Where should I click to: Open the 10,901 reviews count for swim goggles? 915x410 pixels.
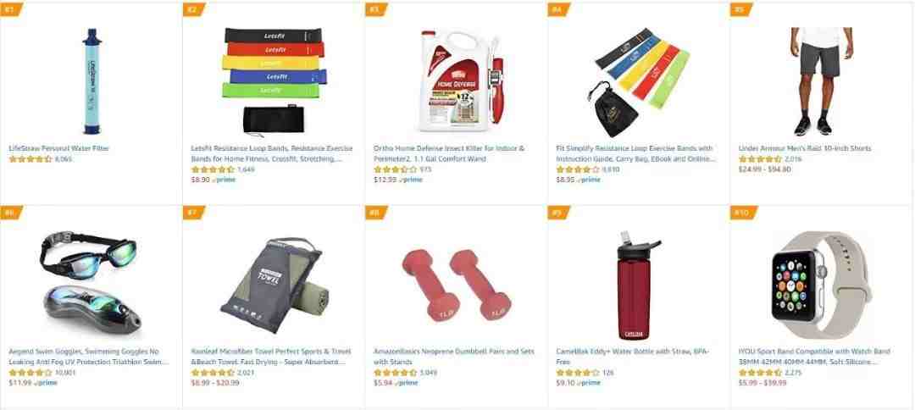(x=64, y=373)
